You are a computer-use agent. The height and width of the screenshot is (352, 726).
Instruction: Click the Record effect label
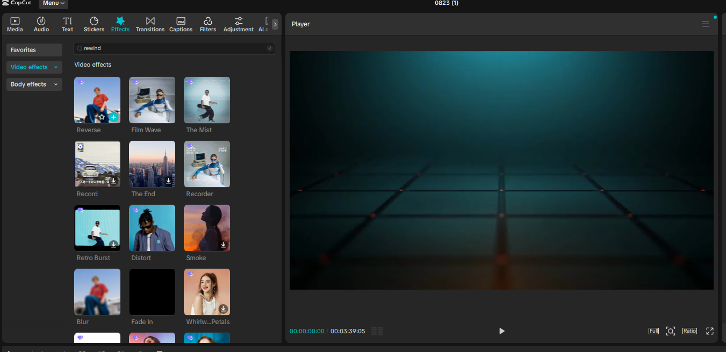87,194
